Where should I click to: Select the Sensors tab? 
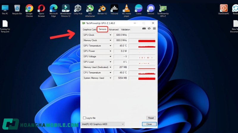click(x=102, y=29)
